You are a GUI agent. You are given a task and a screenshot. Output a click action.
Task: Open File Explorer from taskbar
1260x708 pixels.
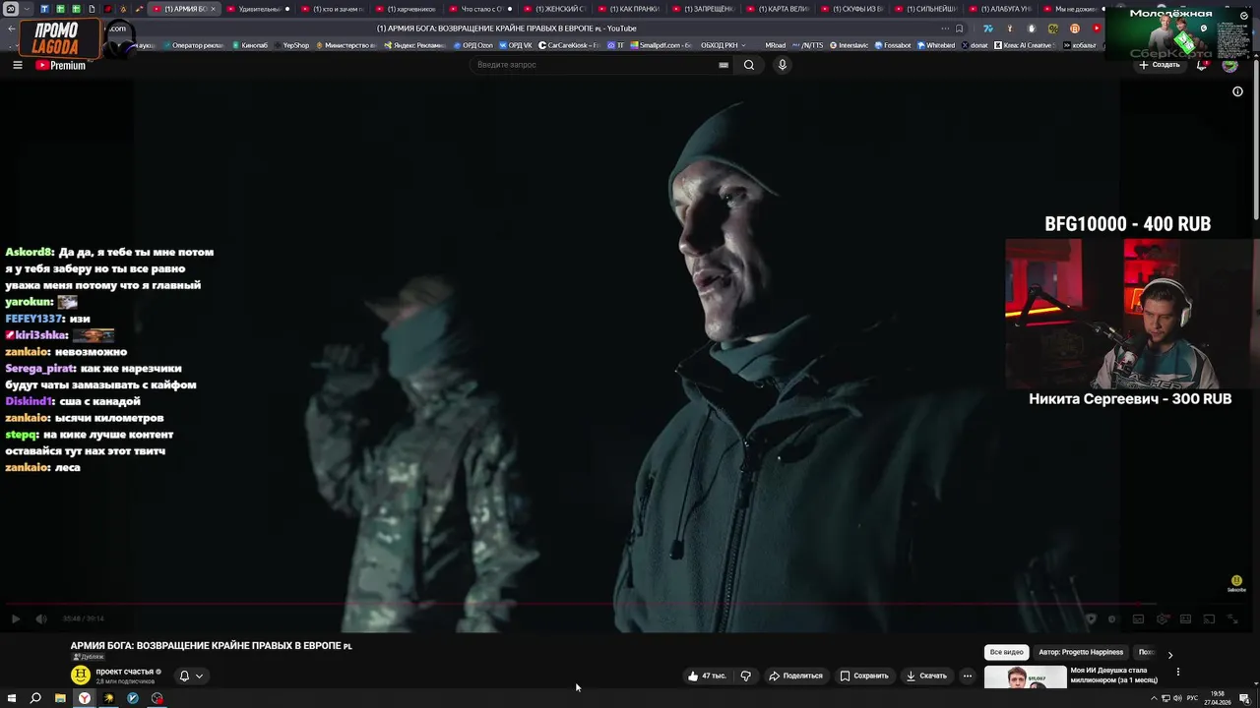(x=60, y=698)
